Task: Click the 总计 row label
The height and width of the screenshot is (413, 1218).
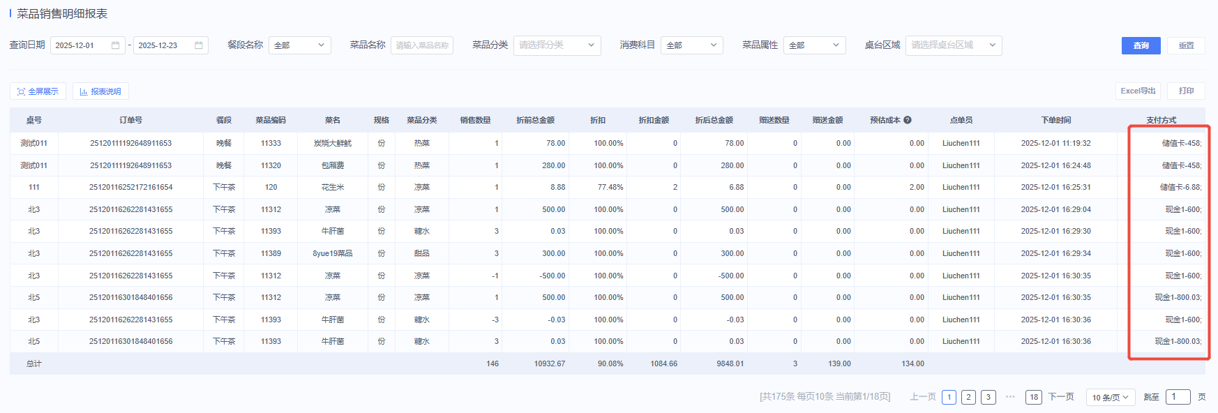Action: (x=34, y=363)
